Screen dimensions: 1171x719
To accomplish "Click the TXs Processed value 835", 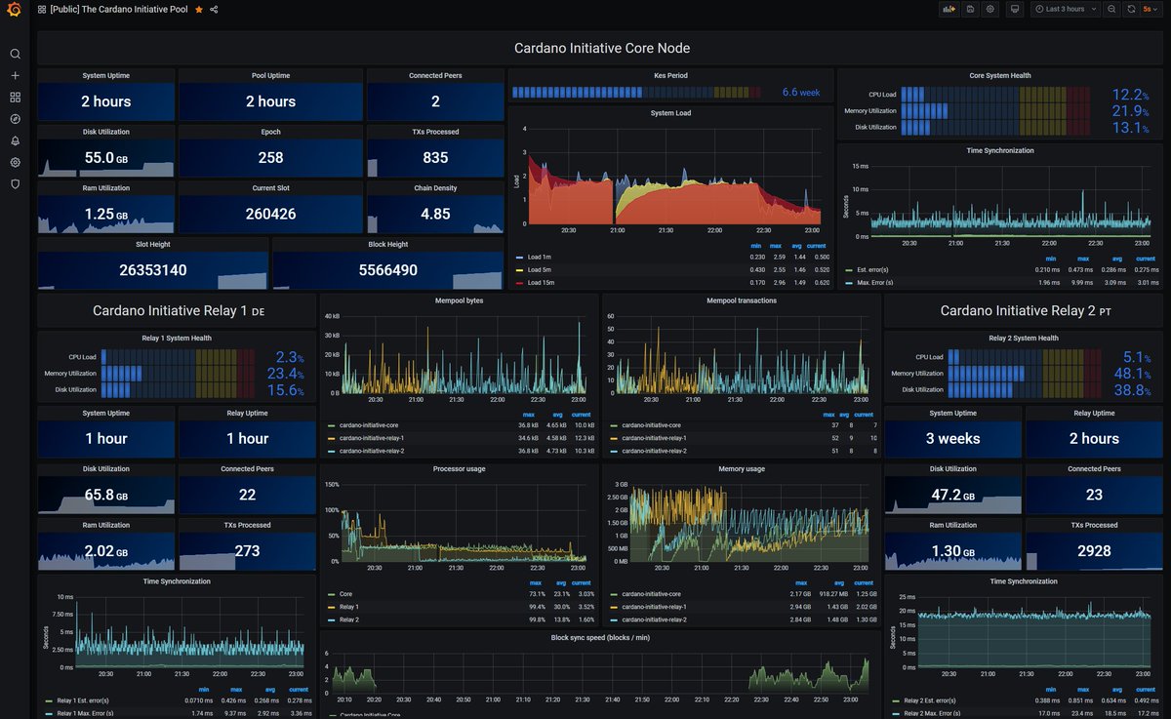I will [435, 158].
